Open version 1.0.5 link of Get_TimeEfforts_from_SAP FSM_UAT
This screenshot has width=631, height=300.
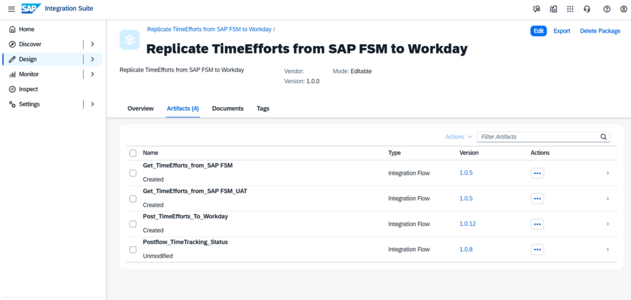466,199
